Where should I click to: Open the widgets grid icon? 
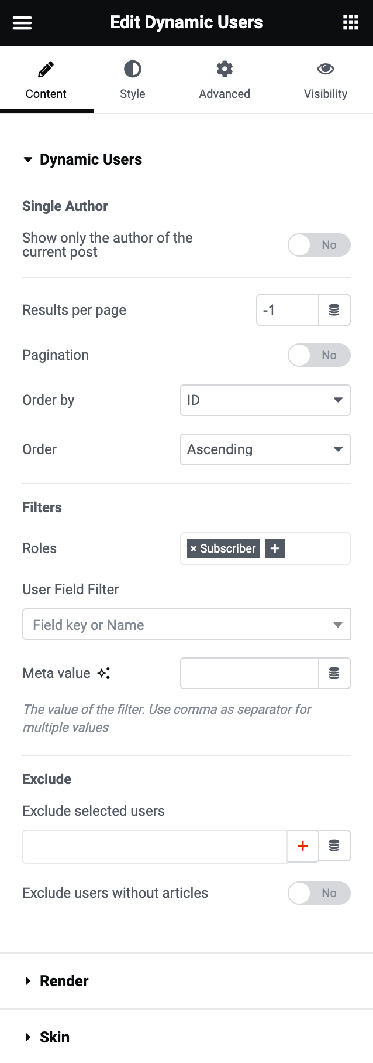tap(350, 23)
